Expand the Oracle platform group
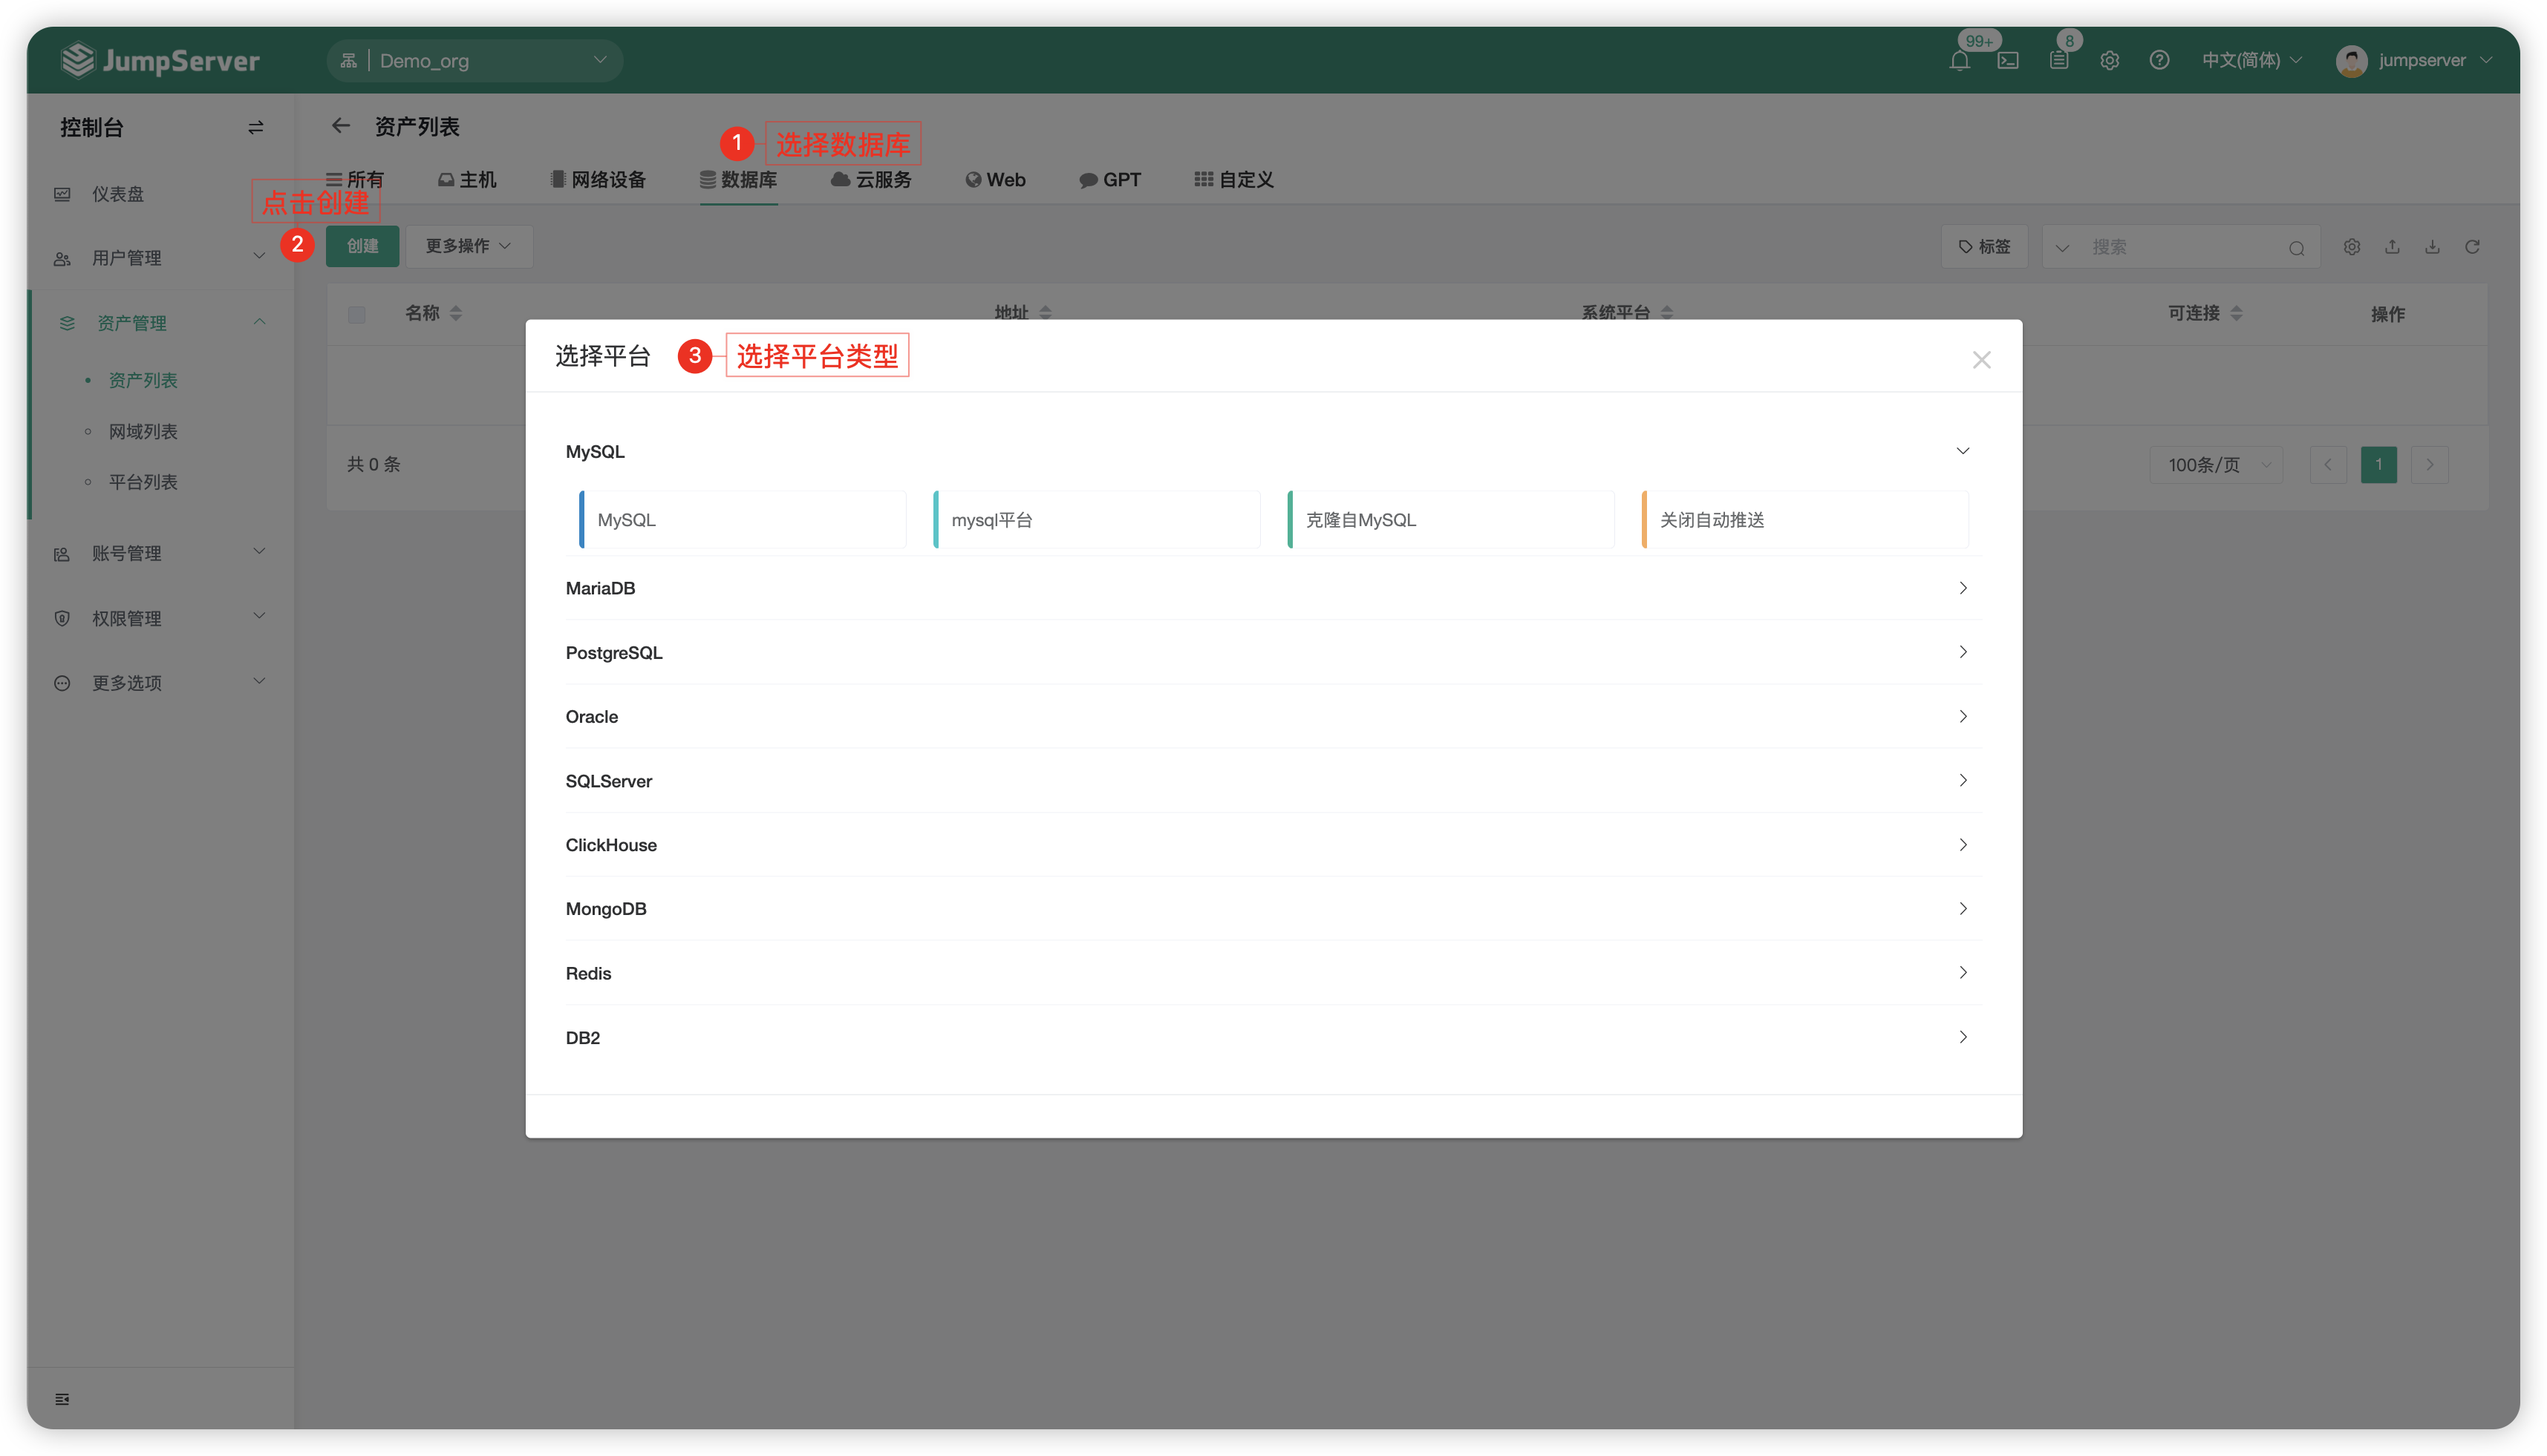The width and height of the screenshot is (2547, 1456). tap(1273, 716)
